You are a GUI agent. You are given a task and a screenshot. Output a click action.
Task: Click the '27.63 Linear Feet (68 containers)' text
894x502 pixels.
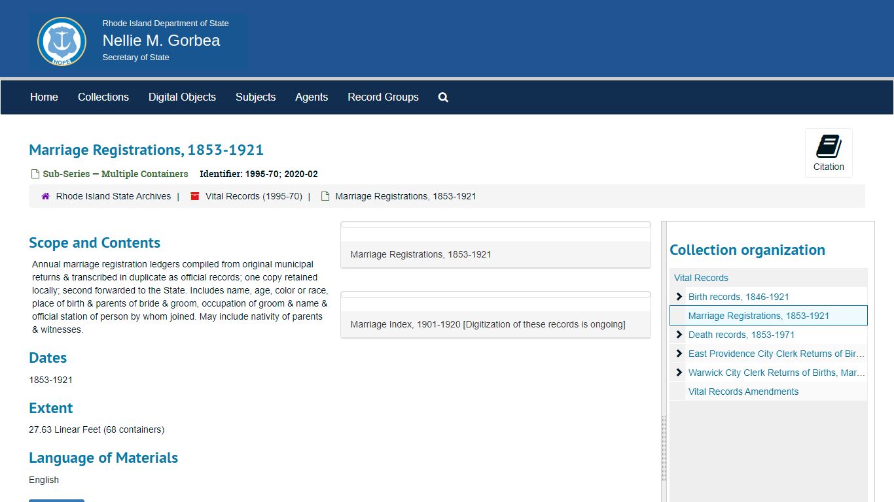pos(97,429)
